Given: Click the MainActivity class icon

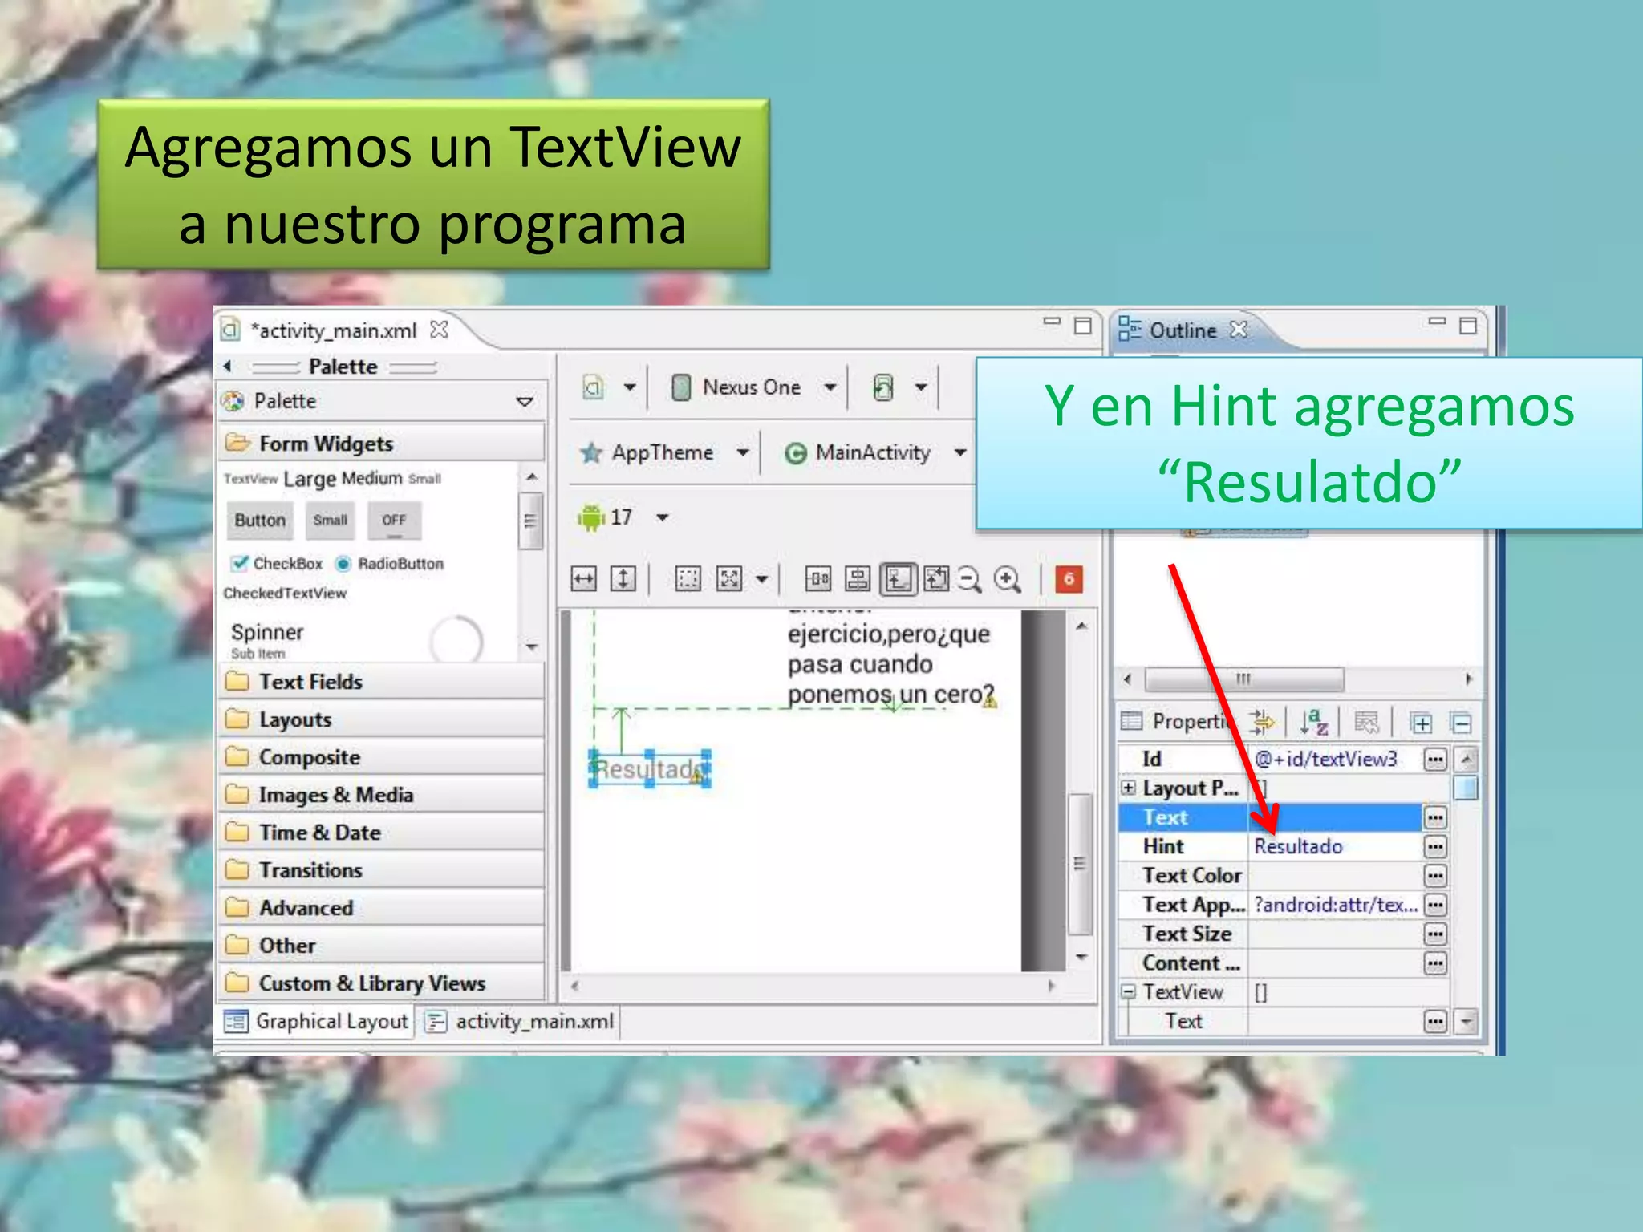Looking at the screenshot, I should coord(795,454).
